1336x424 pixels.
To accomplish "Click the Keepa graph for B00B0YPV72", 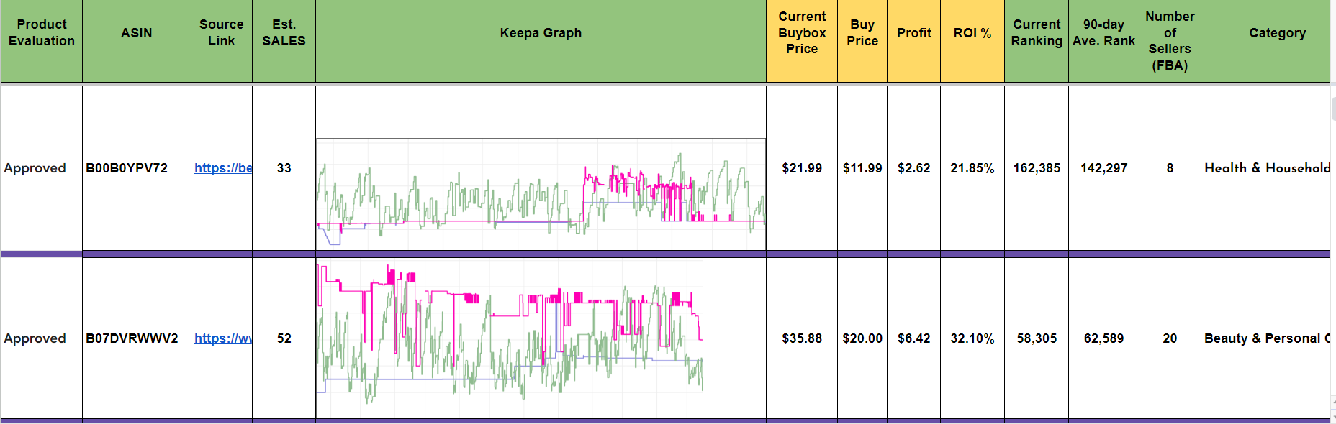I will 541,193.
